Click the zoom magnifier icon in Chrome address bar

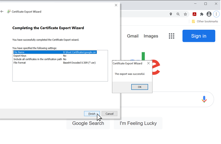coord(178,14)
